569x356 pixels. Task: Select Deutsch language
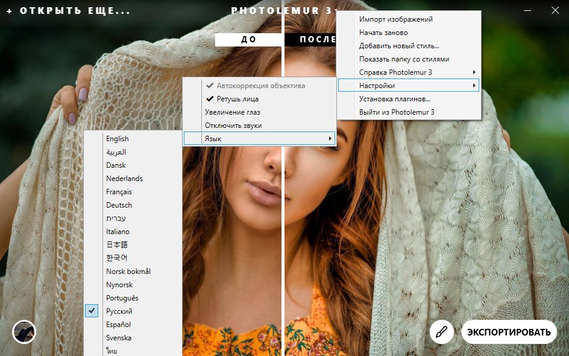pyautogui.click(x=133, y=205)
